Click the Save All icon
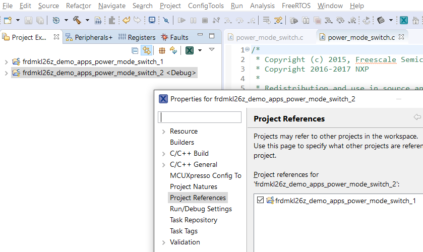423x252 pixels. click(x=40, y=20)
